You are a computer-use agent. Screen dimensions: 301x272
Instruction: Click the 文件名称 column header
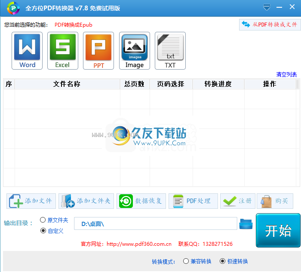[67, 84]
